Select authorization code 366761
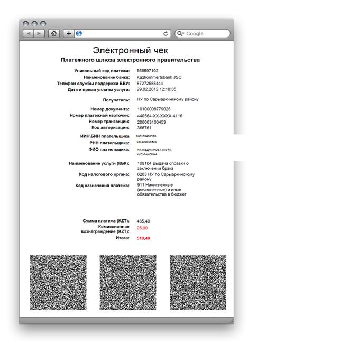340x343 pixels. coord(144,128)
